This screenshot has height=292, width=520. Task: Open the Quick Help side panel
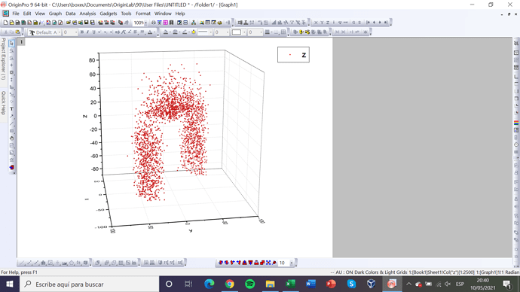click(3, 103)
